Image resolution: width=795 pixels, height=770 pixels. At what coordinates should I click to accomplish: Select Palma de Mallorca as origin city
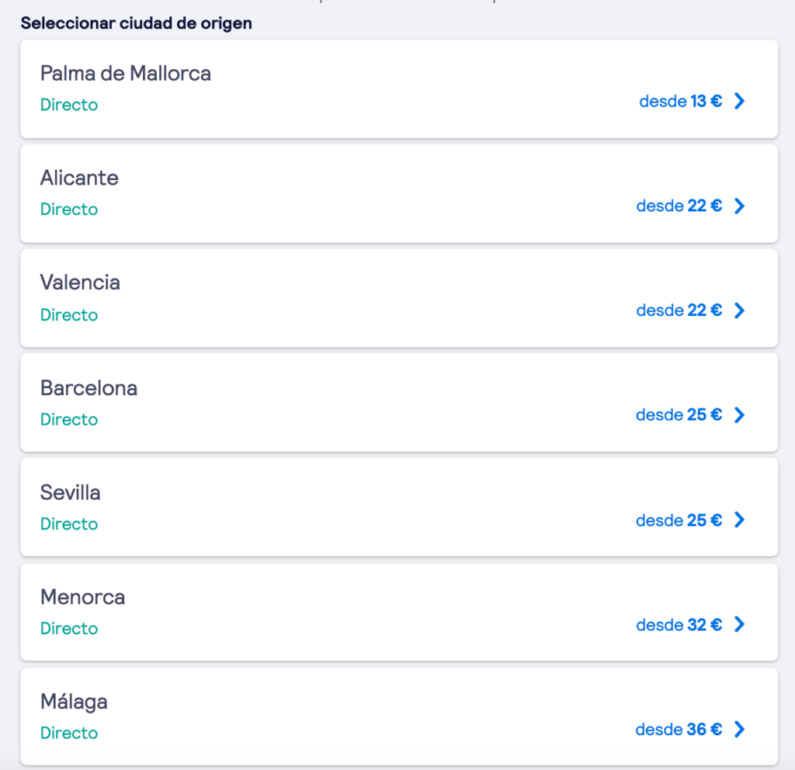126,74
